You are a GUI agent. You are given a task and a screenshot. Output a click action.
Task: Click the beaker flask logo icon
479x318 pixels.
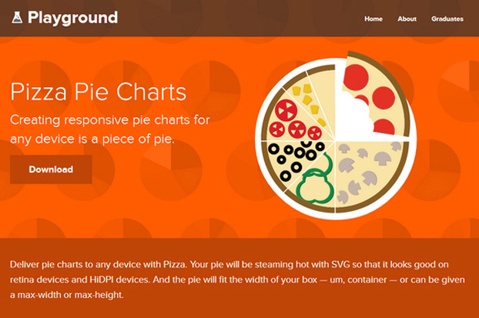[17, 17]
